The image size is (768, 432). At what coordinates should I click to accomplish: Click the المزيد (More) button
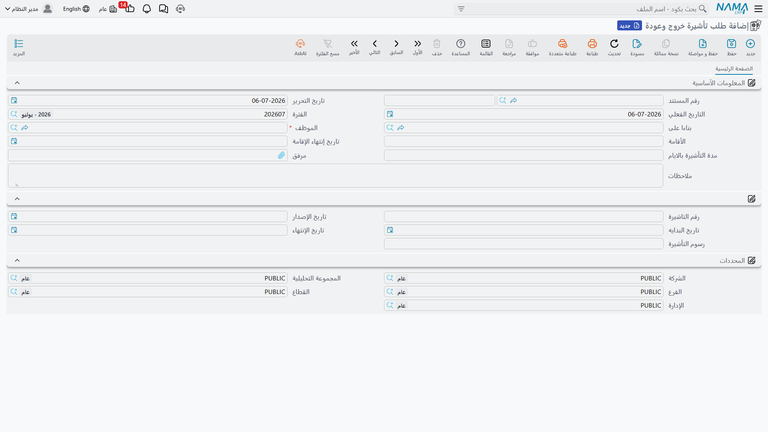pos(19,47)
